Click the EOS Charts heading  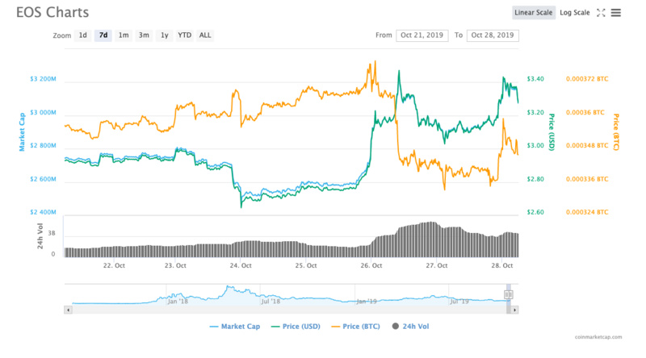[52, 12]
